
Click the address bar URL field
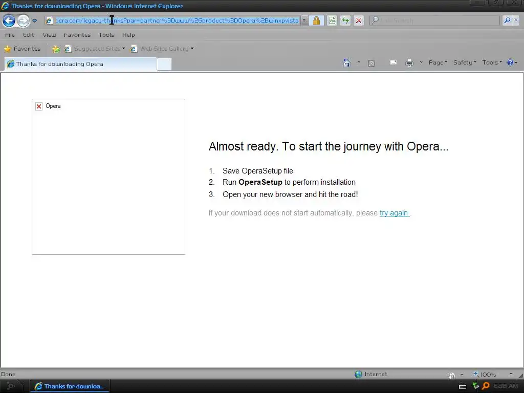pyautogui.click(x=177, y=20)
